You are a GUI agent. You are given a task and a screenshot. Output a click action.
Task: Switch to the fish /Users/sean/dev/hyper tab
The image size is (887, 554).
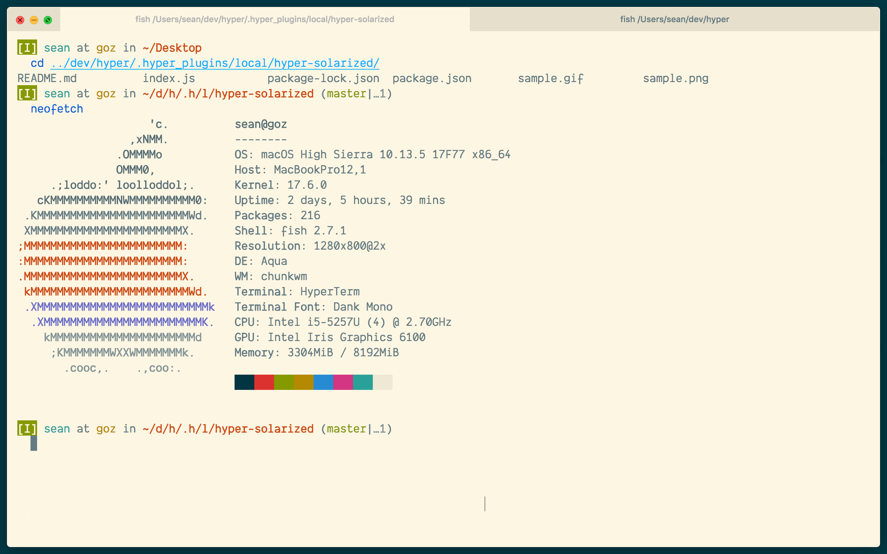(674, 19)
